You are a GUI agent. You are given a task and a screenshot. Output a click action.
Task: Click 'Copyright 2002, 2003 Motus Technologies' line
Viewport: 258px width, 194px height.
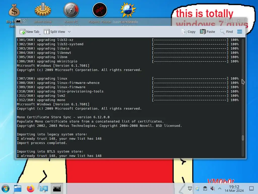coord(99,126)
